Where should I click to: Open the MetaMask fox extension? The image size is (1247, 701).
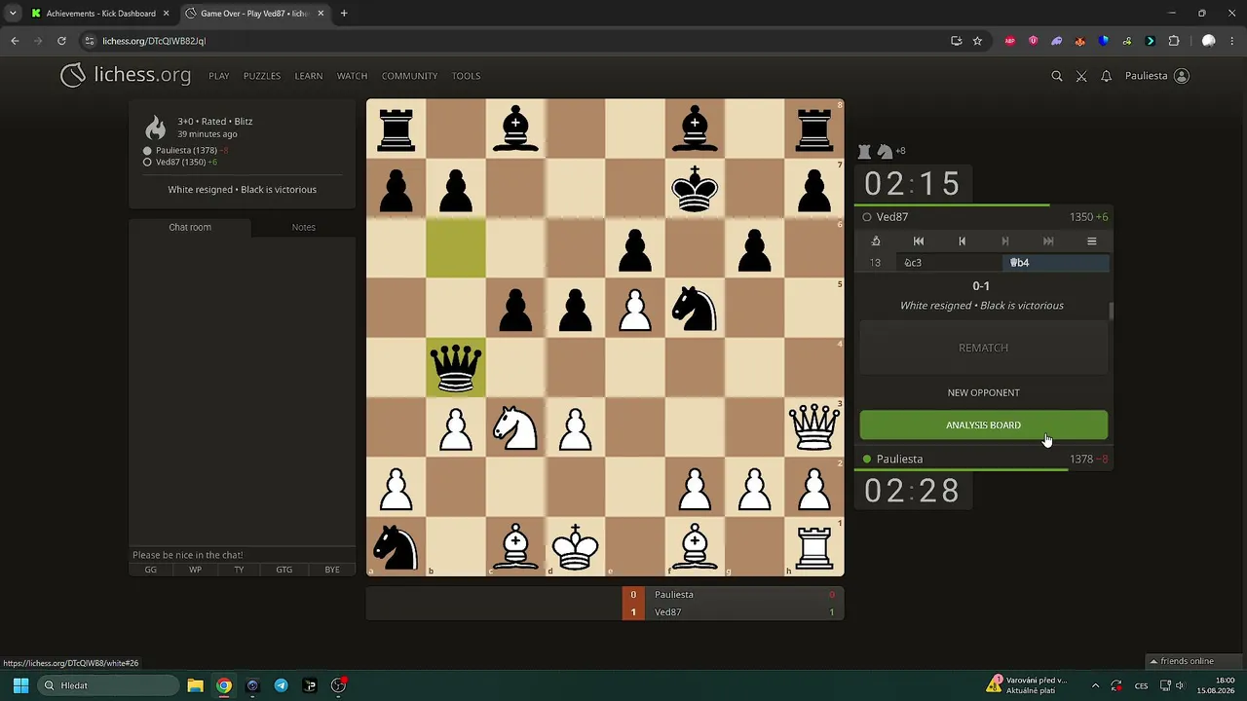coord(1079,41)
